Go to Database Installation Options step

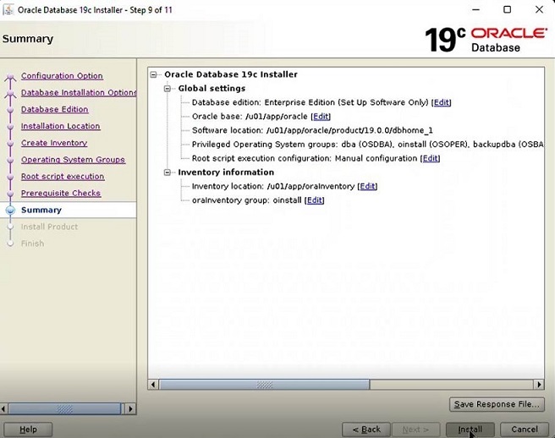pyautogui.click(x=79, y=92)
